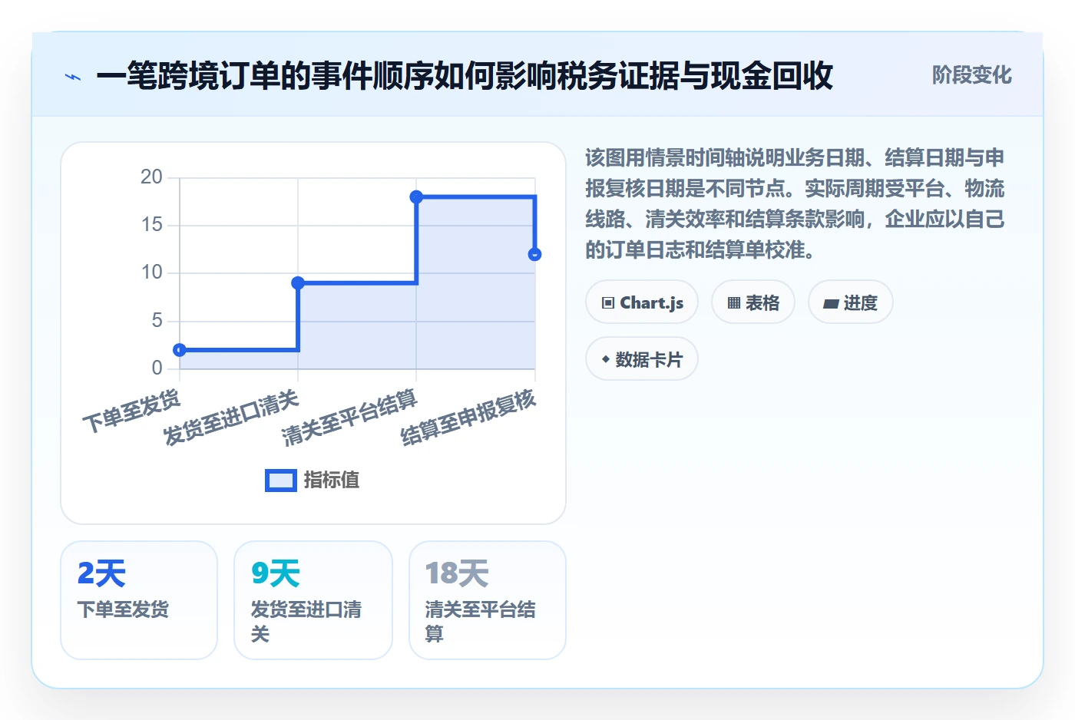Click the y-axis value 5
Screen dimensions: 1075x720
(x=157, y=320)
